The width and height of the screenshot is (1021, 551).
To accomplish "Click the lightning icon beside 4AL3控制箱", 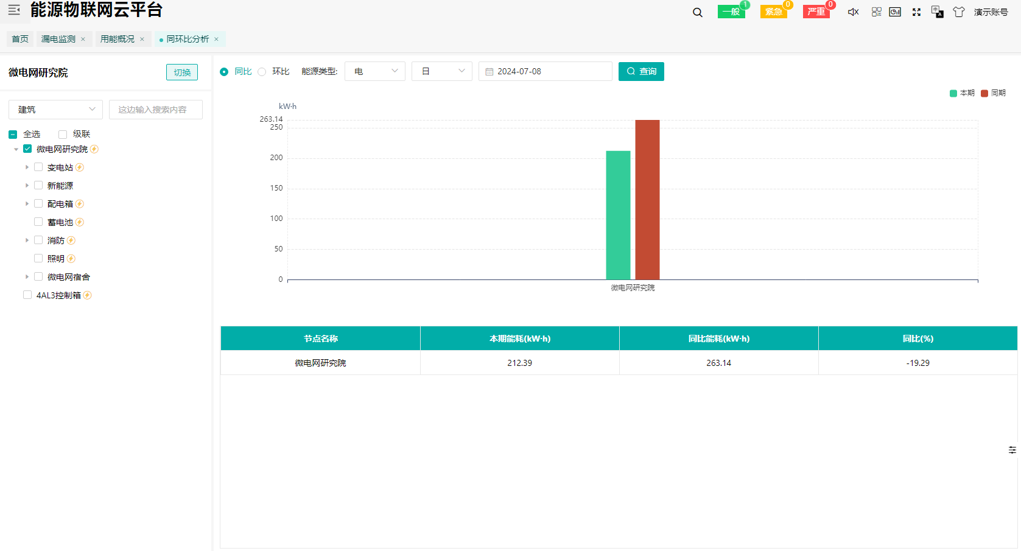I will [88, 295].
